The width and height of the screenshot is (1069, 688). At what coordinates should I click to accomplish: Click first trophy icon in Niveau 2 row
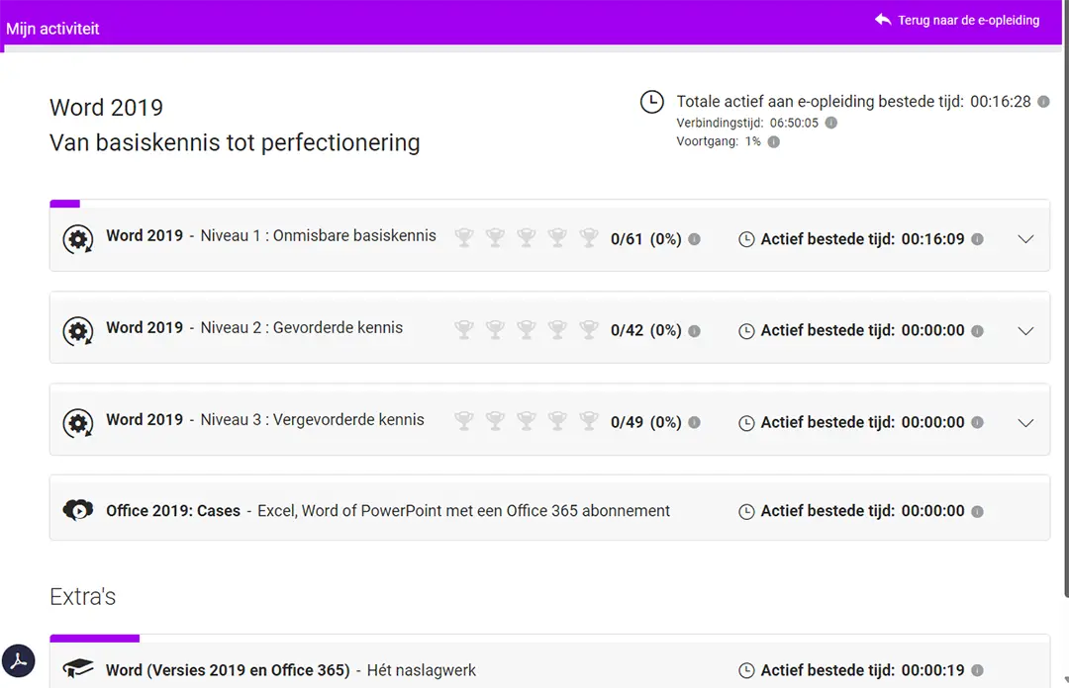click(x=464, y=330)
